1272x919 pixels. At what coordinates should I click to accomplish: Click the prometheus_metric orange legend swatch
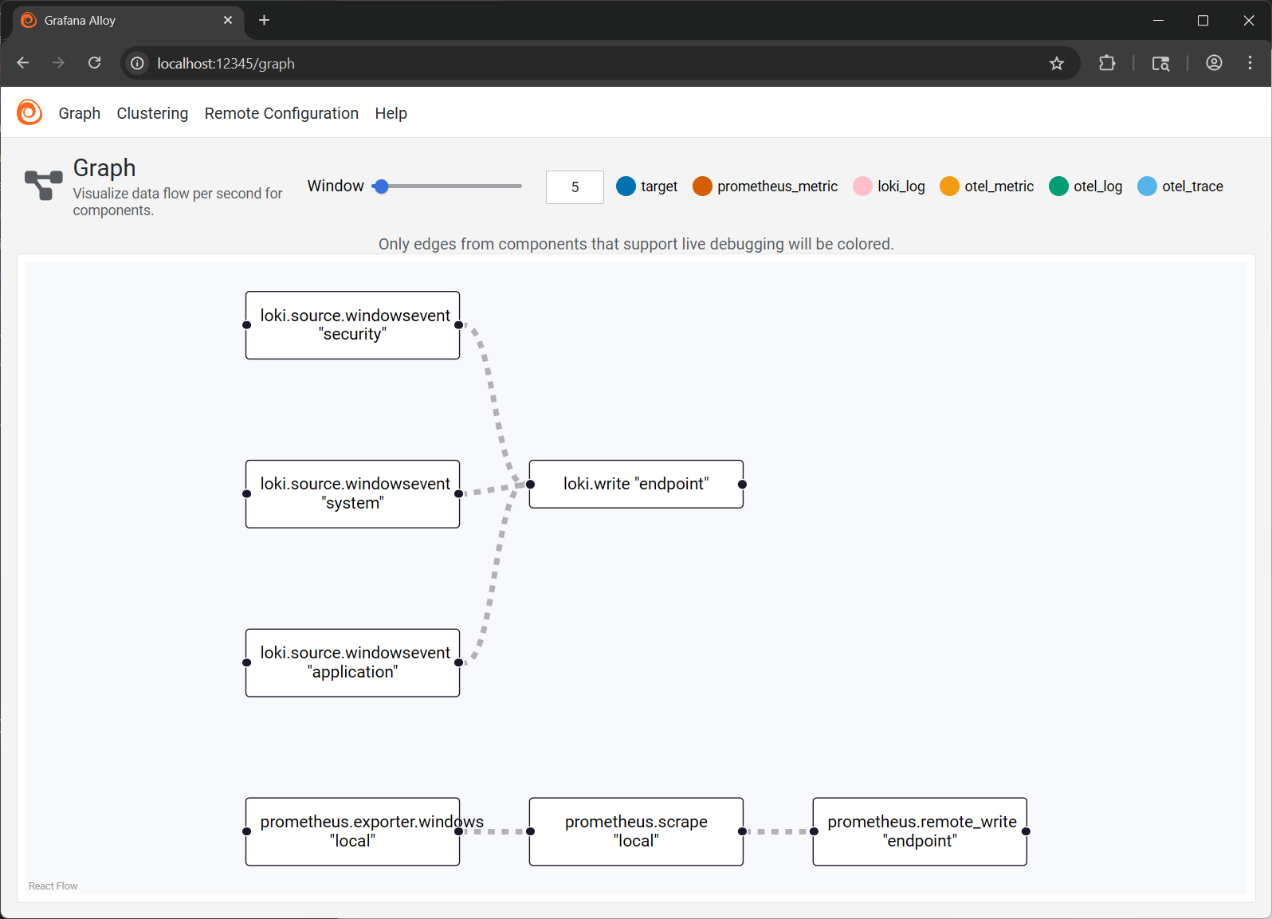[x=702, y=186]
